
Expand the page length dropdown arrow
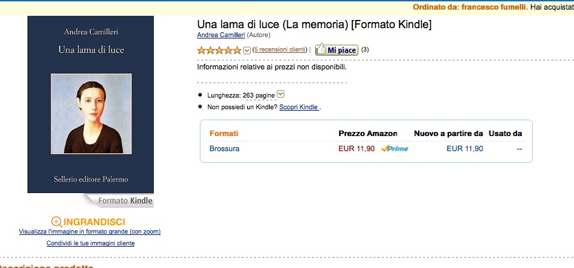coord(280,94)
